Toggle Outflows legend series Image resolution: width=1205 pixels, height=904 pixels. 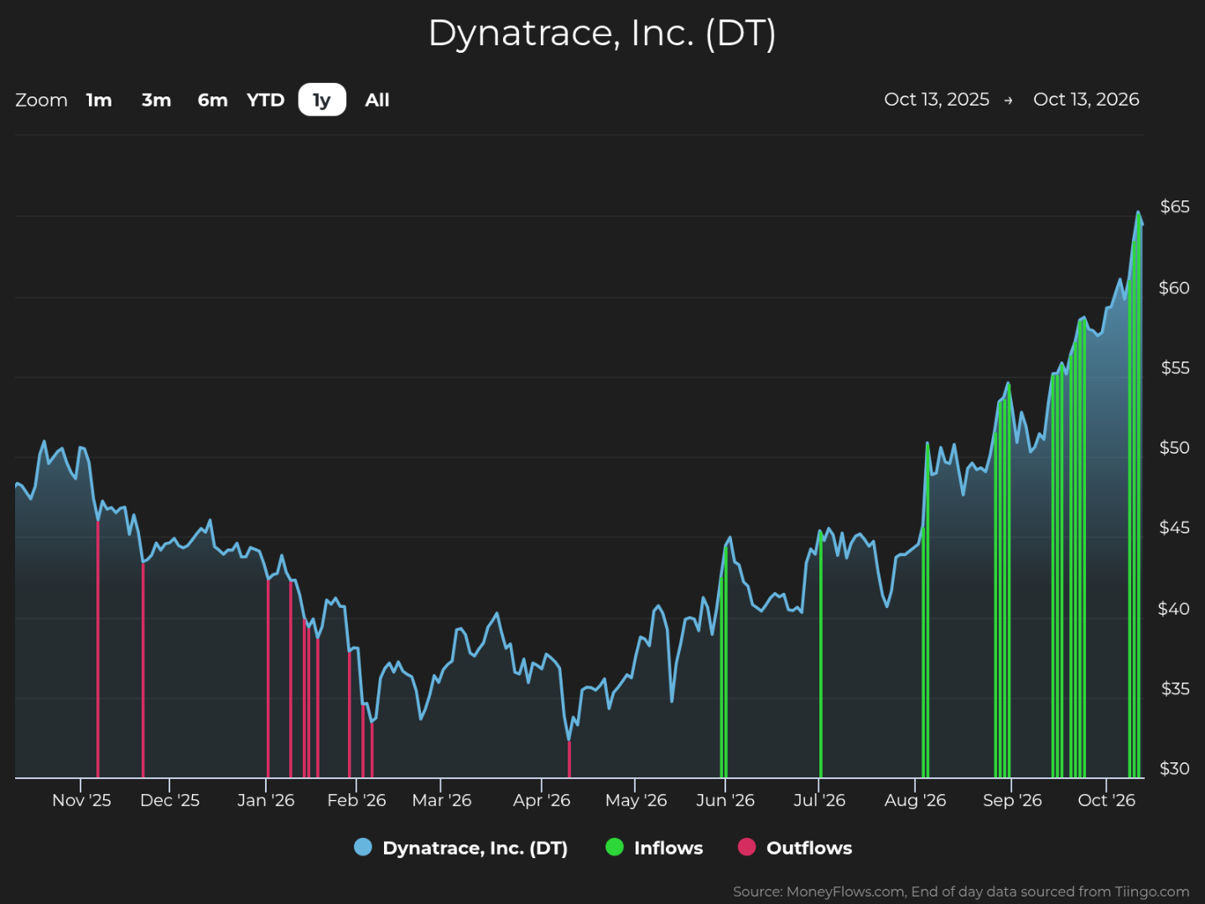795,848
